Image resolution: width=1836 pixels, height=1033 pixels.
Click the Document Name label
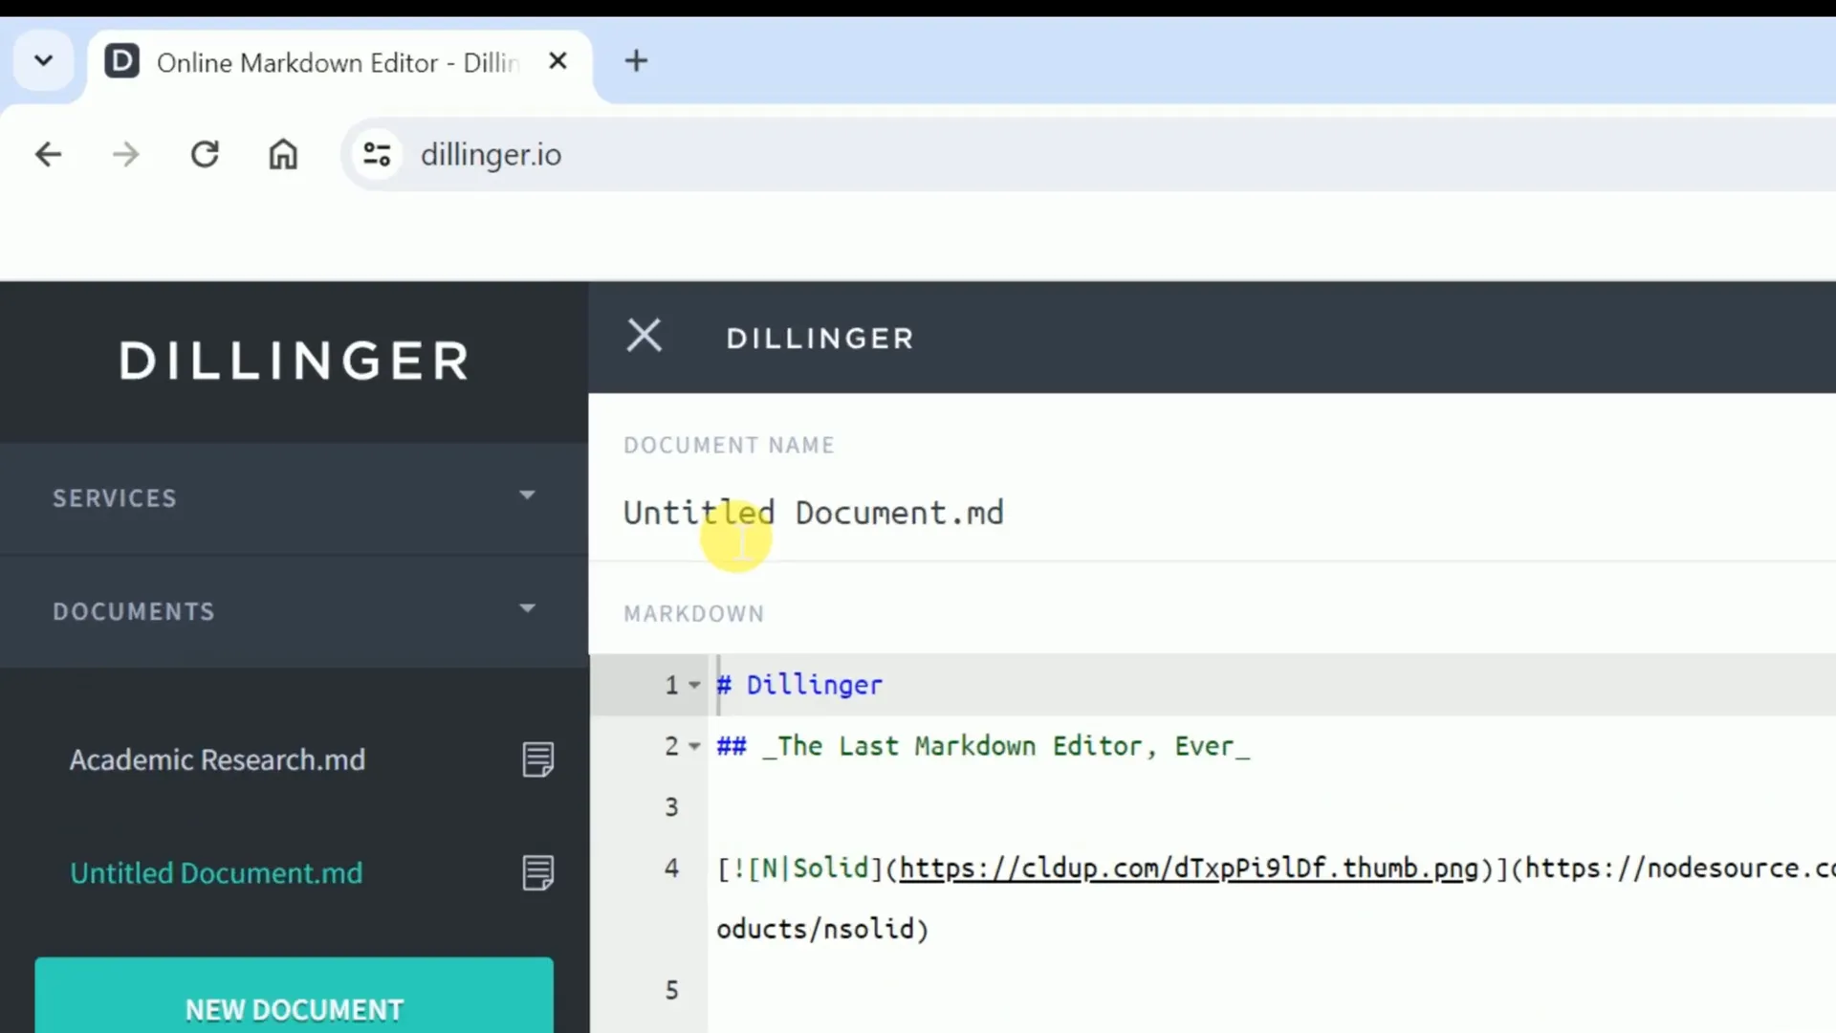[x=729, y=446]
